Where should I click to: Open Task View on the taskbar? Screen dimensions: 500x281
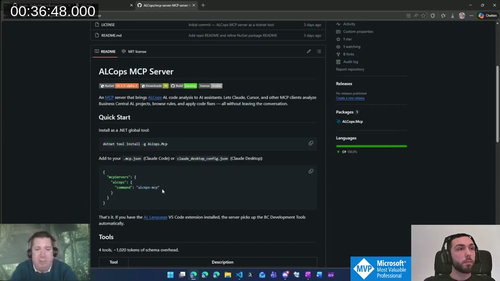click(182, 275)
